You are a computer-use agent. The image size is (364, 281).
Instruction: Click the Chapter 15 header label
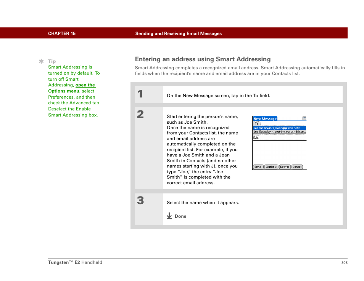62,34
